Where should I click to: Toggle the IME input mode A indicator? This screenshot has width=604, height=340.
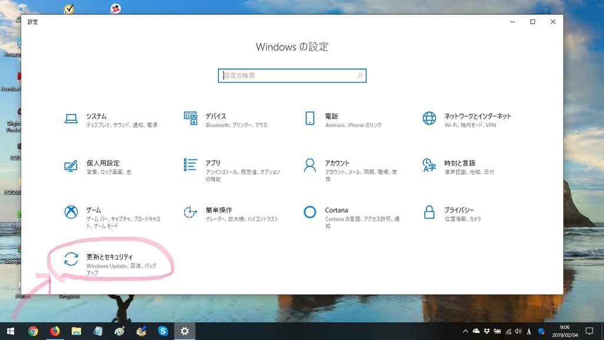[529, 331]
